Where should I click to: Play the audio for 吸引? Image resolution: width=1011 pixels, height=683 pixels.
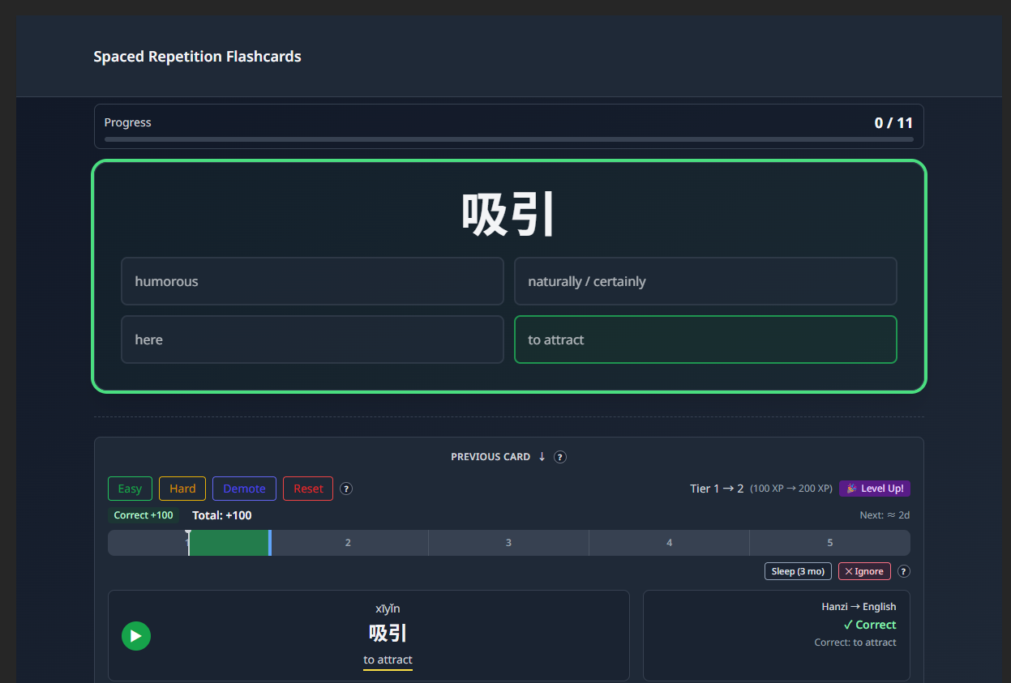(x=136, y=636)
